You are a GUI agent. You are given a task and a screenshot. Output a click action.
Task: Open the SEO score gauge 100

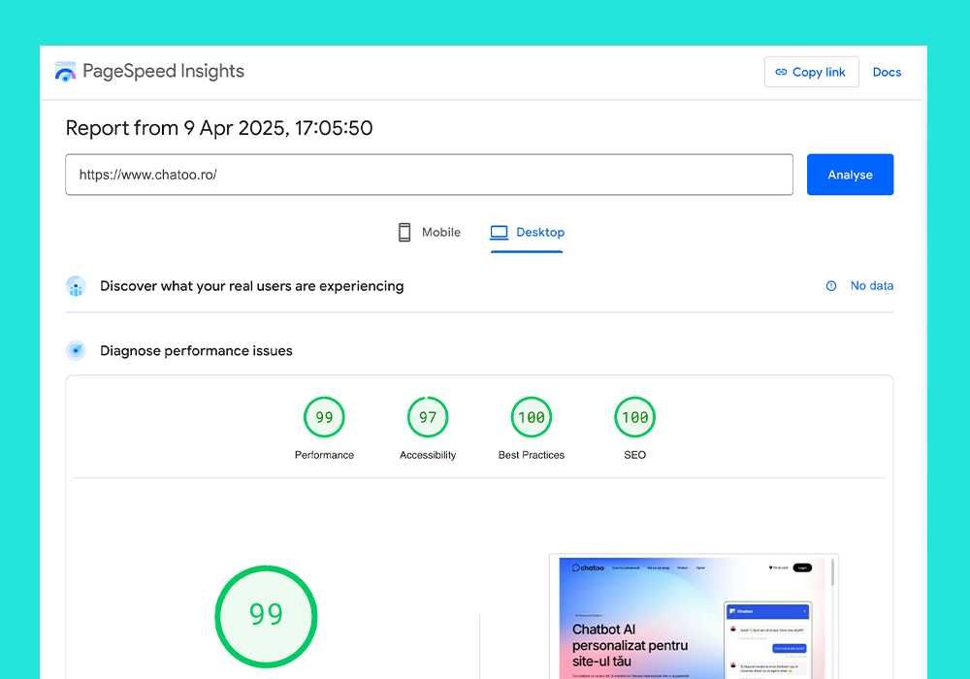(634, 417)
